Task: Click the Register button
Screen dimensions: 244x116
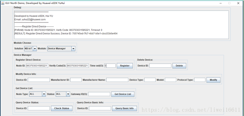Action: (x=125, y=66)
